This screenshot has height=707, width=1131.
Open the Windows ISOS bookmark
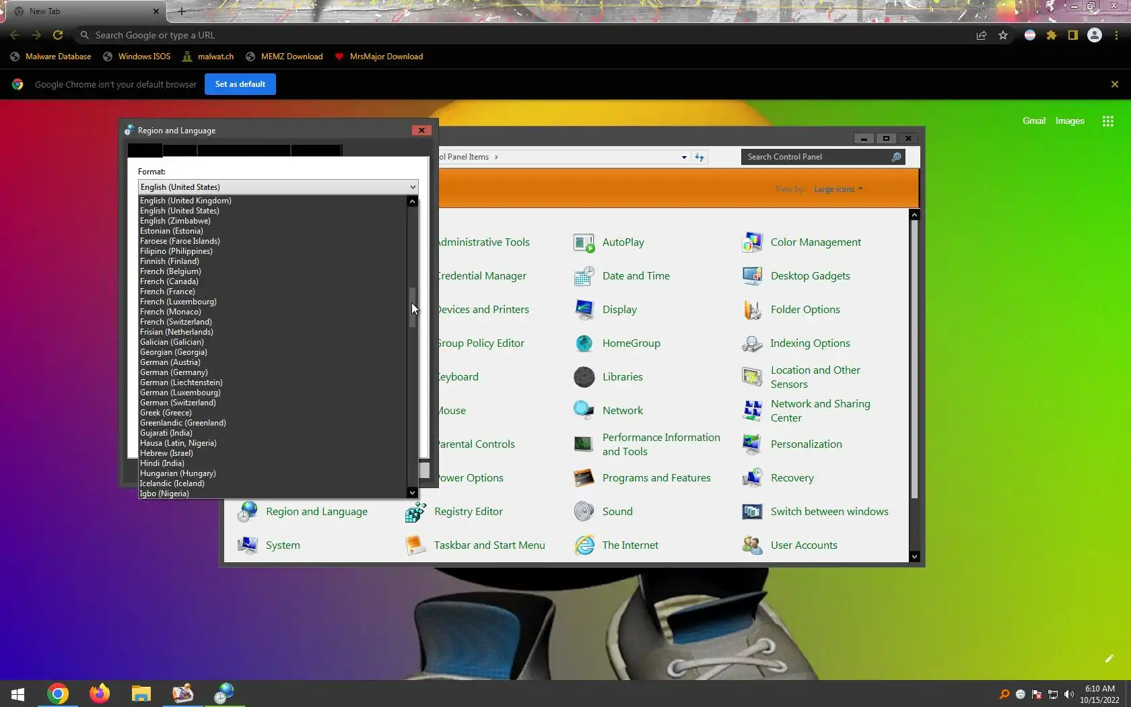(137, 57)
